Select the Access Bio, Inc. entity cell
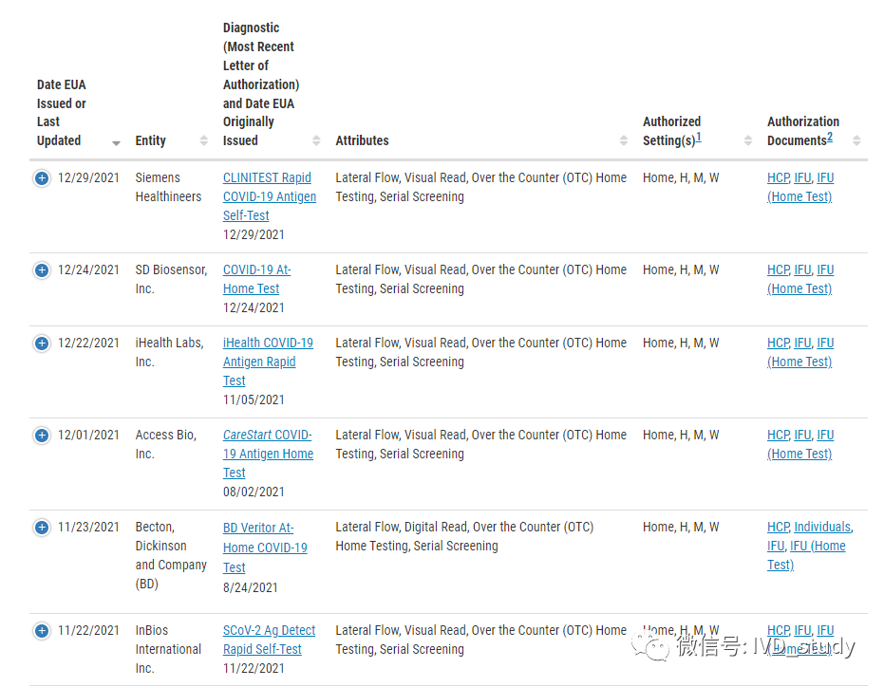This screenshot has height=687, width=884. 166,444
